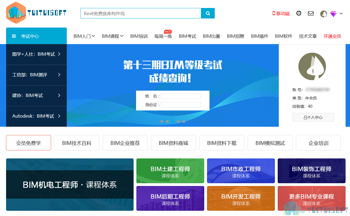Screen dimensions: 350x216
Task: Click the small user avatar in header
Action: (x=324, y=14)
